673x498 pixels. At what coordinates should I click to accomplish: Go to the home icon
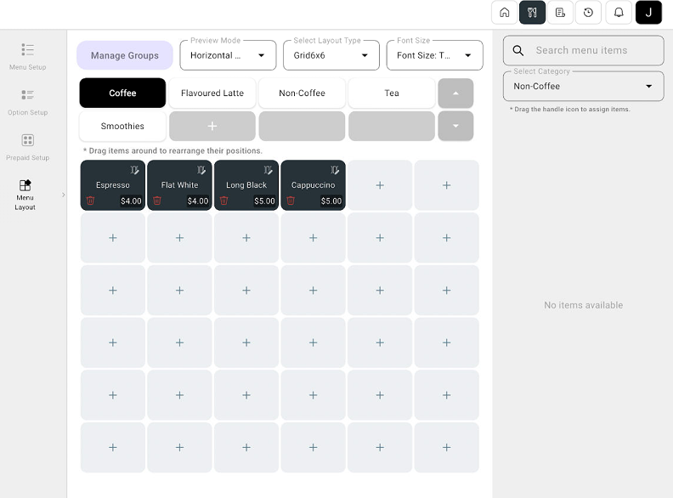click(504, 13)
